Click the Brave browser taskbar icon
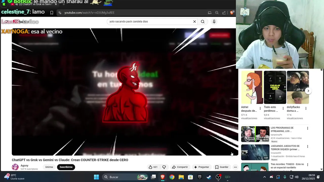This screenshot has width=324, height=182. pyautogui.click(x=163, y=177)
